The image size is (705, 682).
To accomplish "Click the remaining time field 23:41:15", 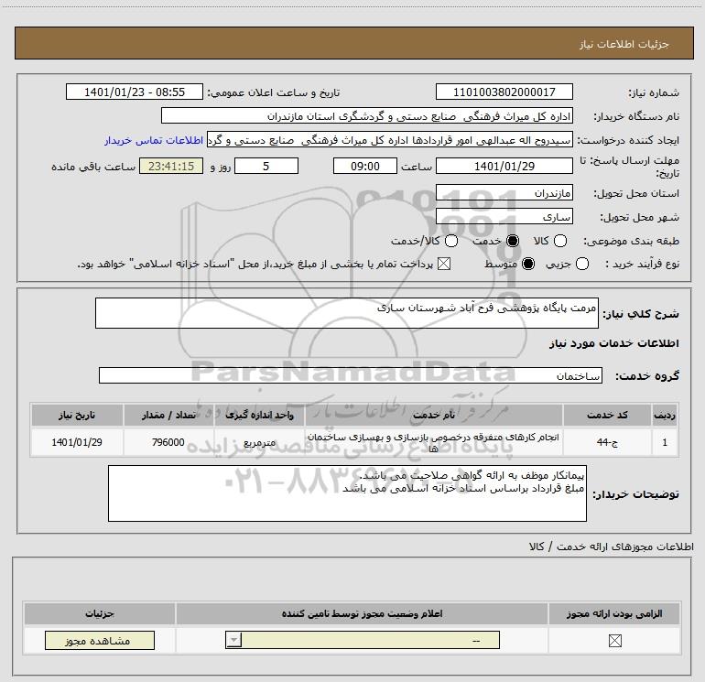I will 171,166.
